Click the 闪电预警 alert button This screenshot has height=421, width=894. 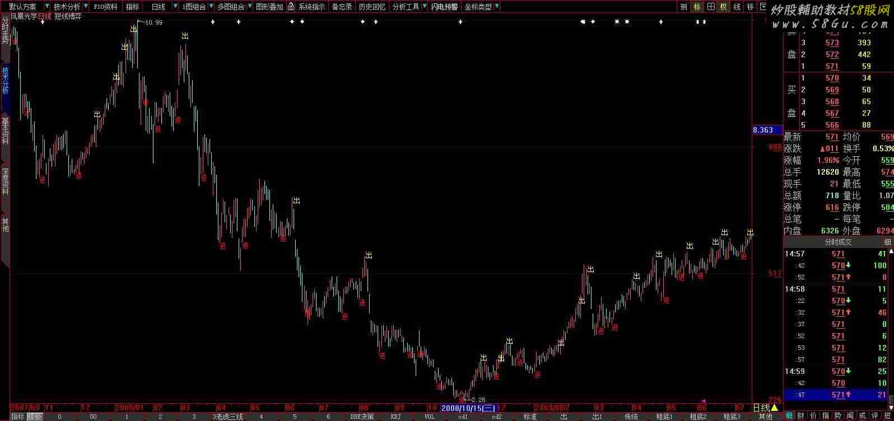(x=444, y=7)
